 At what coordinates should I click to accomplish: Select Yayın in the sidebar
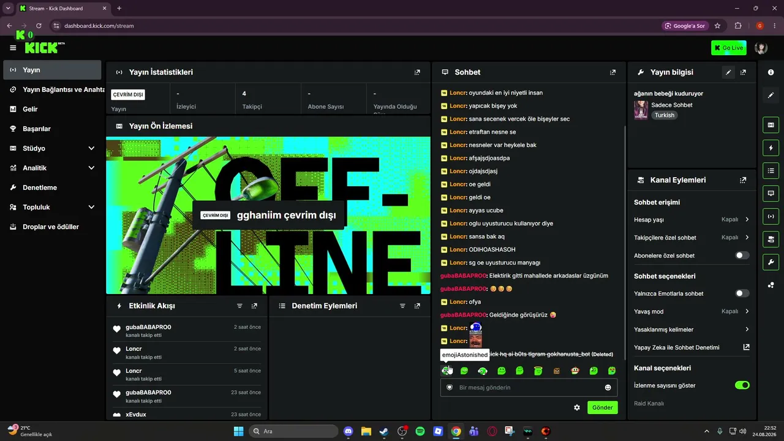click(x=52, y=70)
